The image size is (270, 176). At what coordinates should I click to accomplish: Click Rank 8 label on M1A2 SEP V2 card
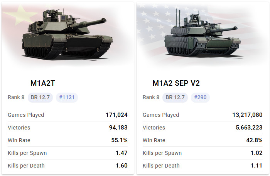pyautogui.click(x=151, y=97)
